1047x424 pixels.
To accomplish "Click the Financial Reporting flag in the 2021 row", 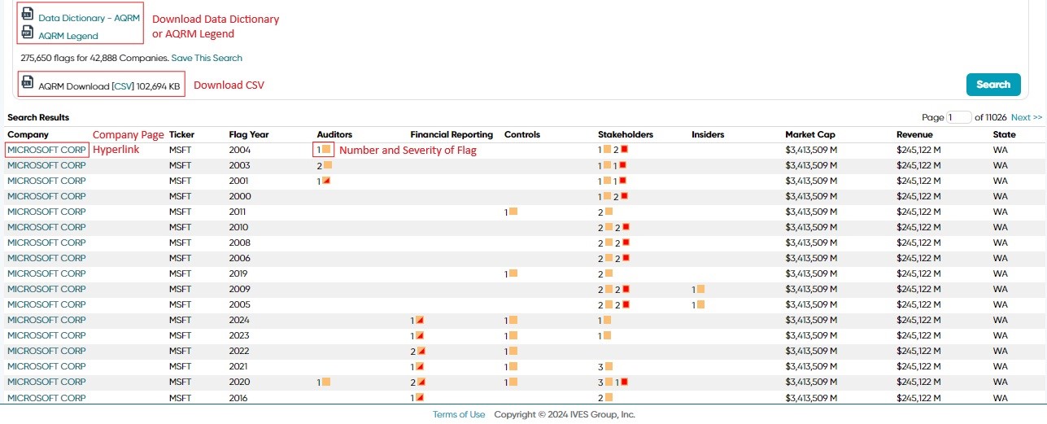I will [420, 366].
